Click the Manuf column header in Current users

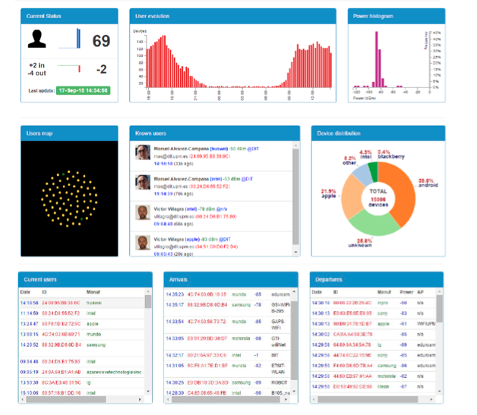(94, 291)
